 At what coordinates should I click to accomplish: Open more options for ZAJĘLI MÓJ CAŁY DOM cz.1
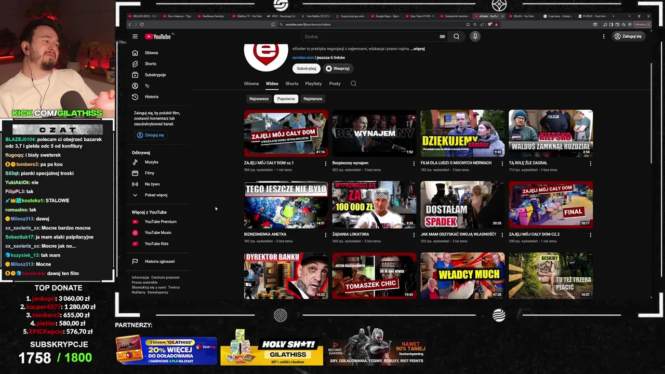(x=326, y=164)
